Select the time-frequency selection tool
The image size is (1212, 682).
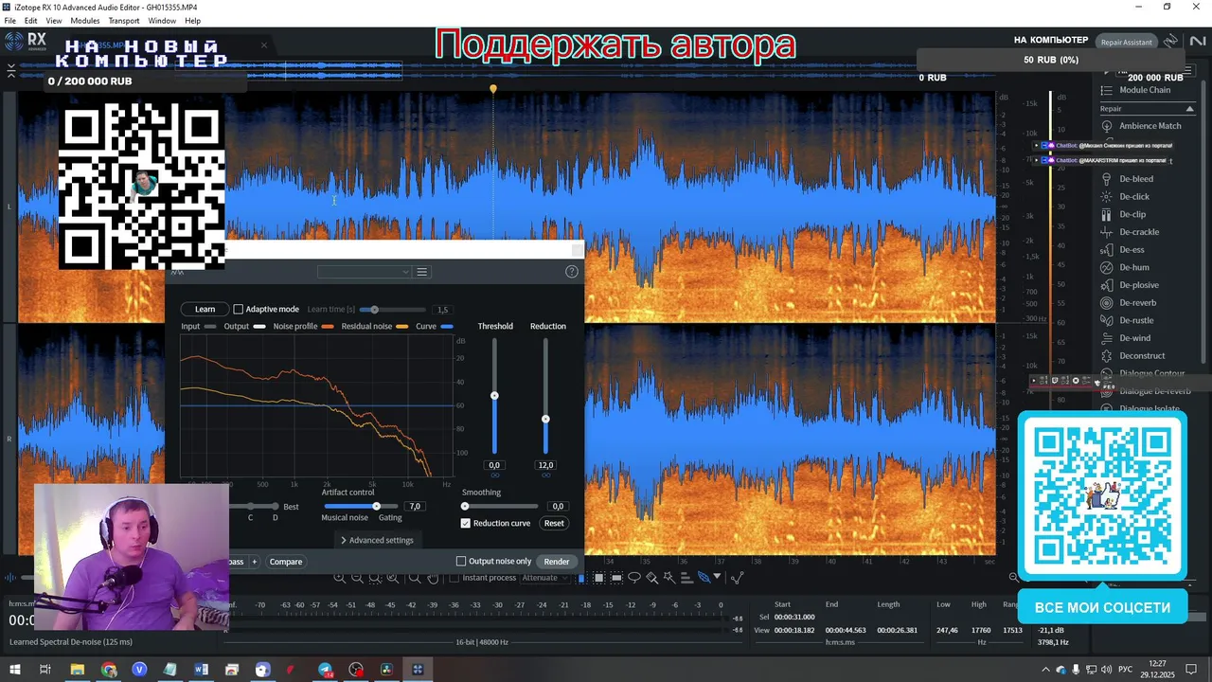(x=599, y=578)
